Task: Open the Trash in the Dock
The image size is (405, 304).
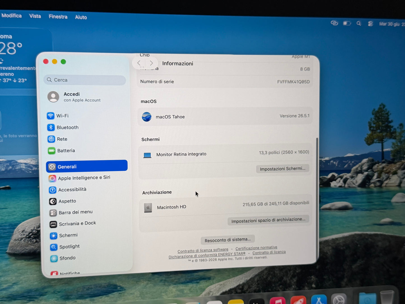Action: click(x=387, y=297)
